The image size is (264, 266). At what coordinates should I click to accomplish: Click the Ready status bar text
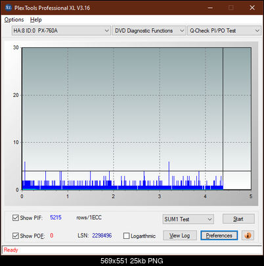11,250
